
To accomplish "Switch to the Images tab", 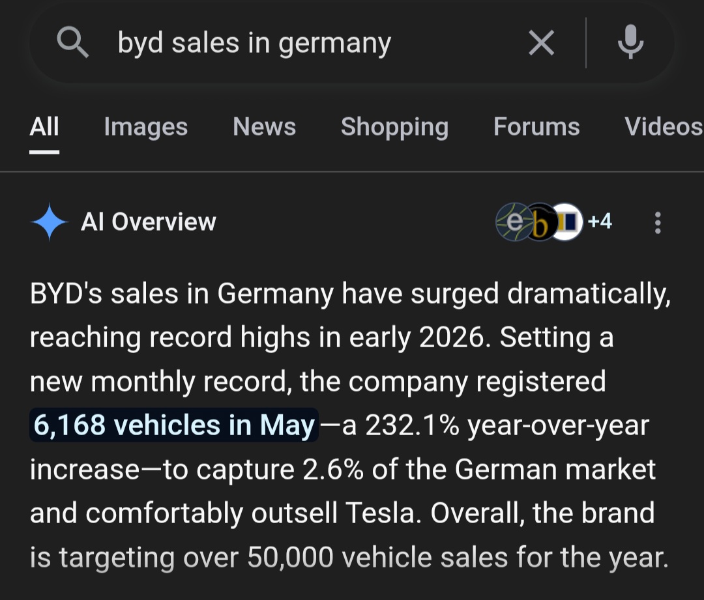I will (146, 127).
